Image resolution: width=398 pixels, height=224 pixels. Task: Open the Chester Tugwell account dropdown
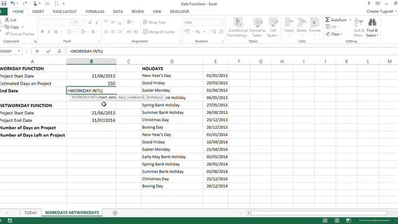click(396, 11)
